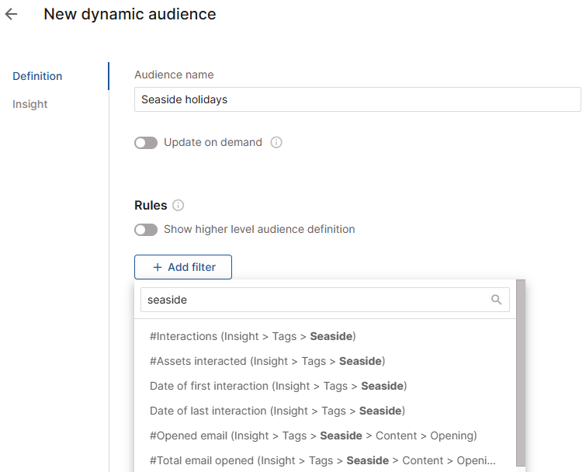Viewport: 586px width, 472px height.
Task: Go back using the left arrow icon
Action: click(11, 14)
